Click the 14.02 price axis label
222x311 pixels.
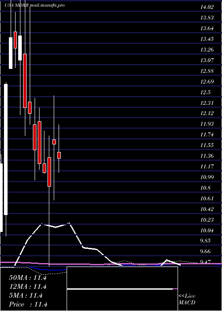207,7
